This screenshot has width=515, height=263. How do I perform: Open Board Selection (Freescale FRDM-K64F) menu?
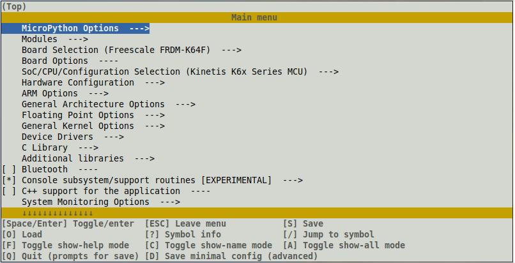[x=132, y=50]
